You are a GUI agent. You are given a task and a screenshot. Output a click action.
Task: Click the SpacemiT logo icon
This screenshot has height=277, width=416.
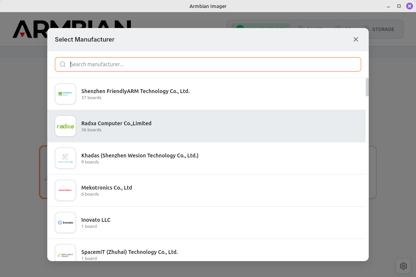click(x=65, y=254)
